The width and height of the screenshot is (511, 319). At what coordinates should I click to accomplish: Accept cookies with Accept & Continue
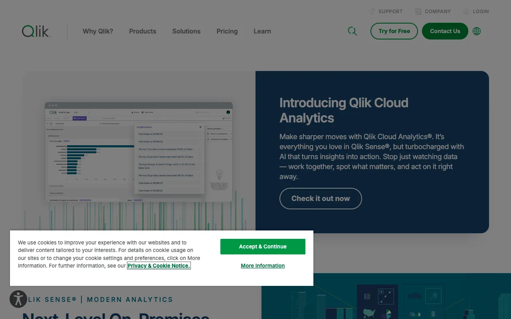263,246
